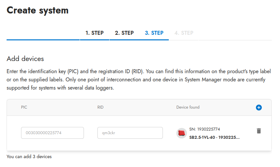280x167 pixels.
Task: Click the Device found column header
Action: point(188,107)
